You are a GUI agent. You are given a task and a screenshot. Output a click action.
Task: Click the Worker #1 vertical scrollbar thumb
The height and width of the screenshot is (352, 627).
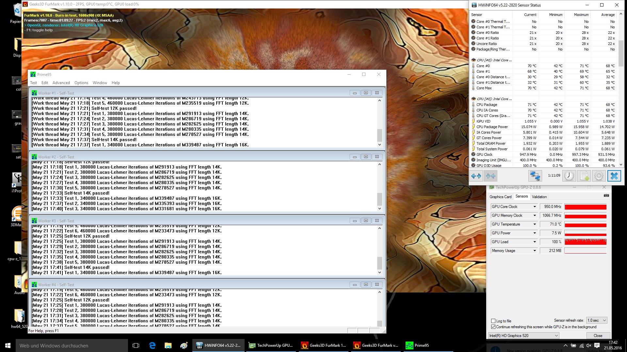click(379, 135)
